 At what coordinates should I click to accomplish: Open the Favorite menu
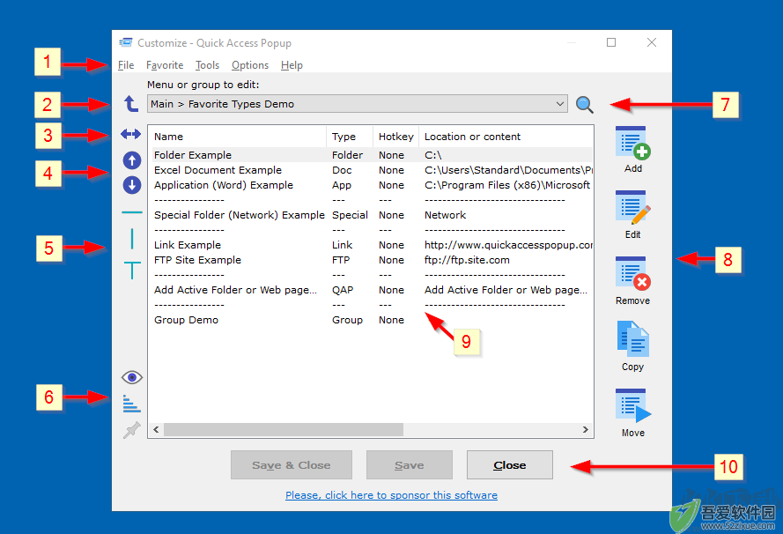pos(165,65)
